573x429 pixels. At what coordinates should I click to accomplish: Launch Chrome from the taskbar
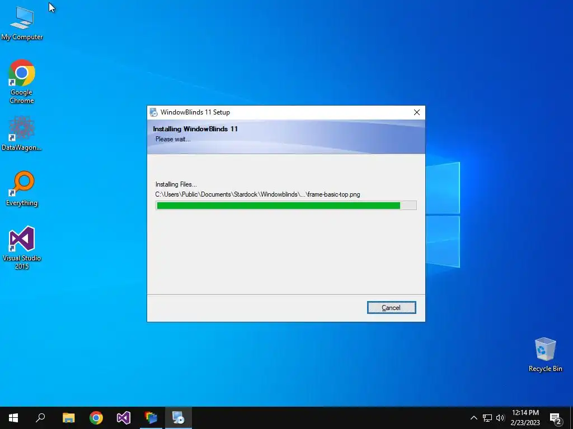(x=96, y=418)
